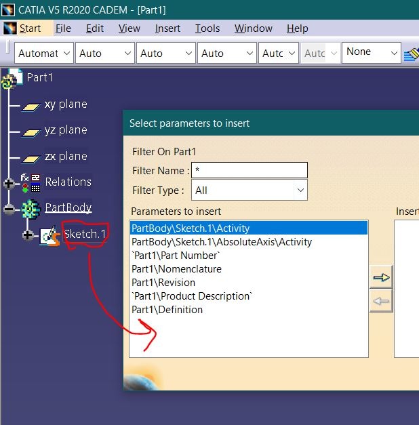Open the File menu
The width and height of the screenshot is (419, 425).
(x=63, y=28)
